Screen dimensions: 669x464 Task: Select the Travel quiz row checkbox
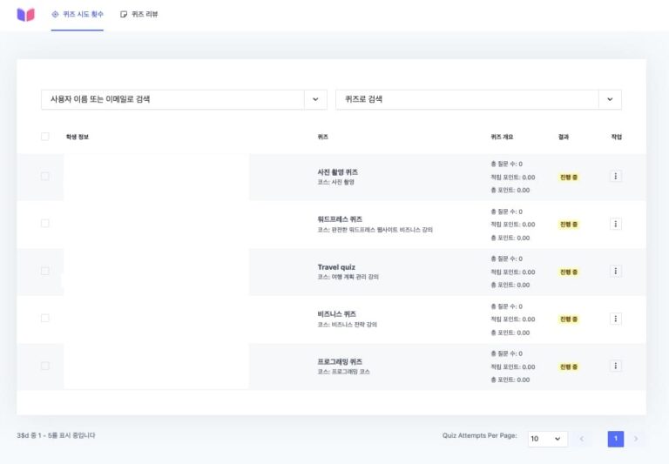click(x=45, y=272)
